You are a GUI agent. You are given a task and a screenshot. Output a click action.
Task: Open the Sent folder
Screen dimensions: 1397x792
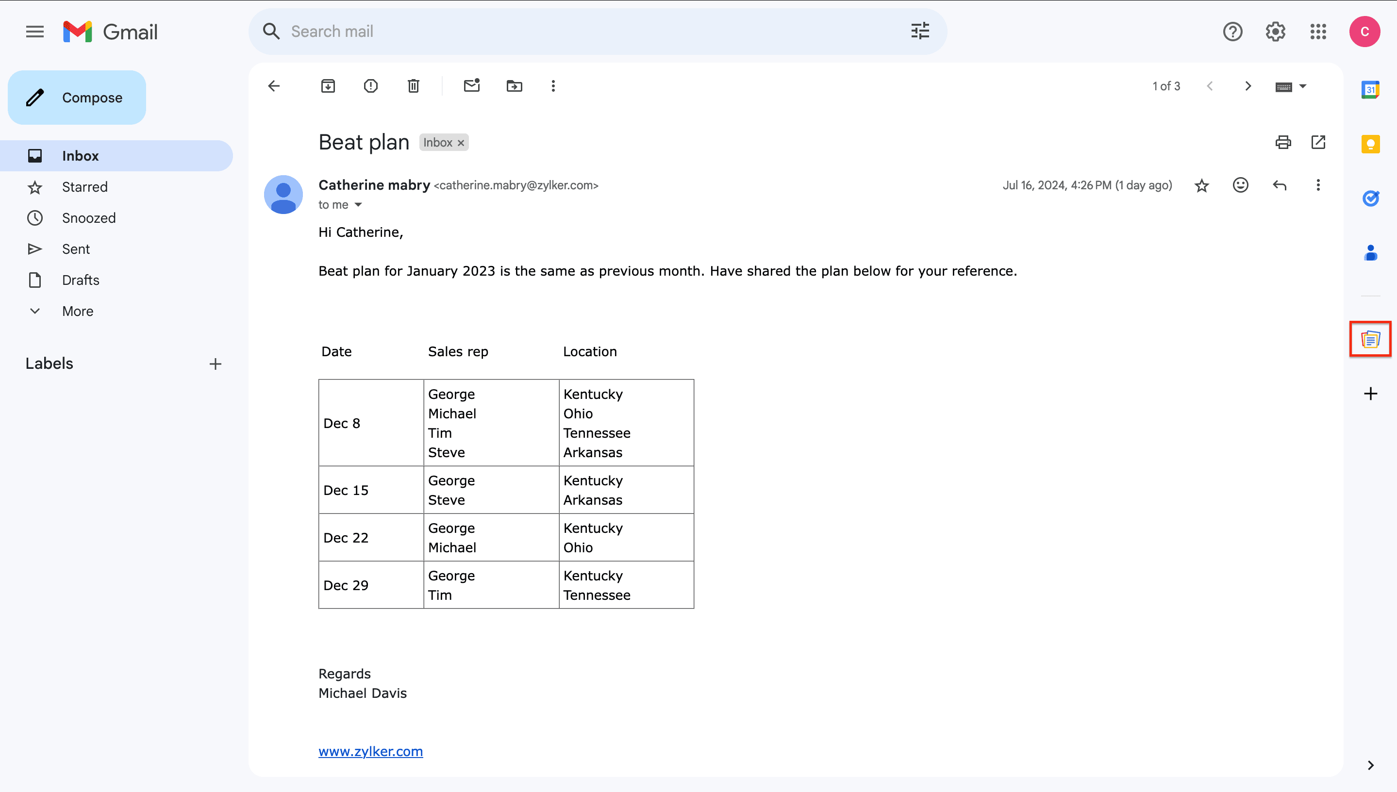76,249
